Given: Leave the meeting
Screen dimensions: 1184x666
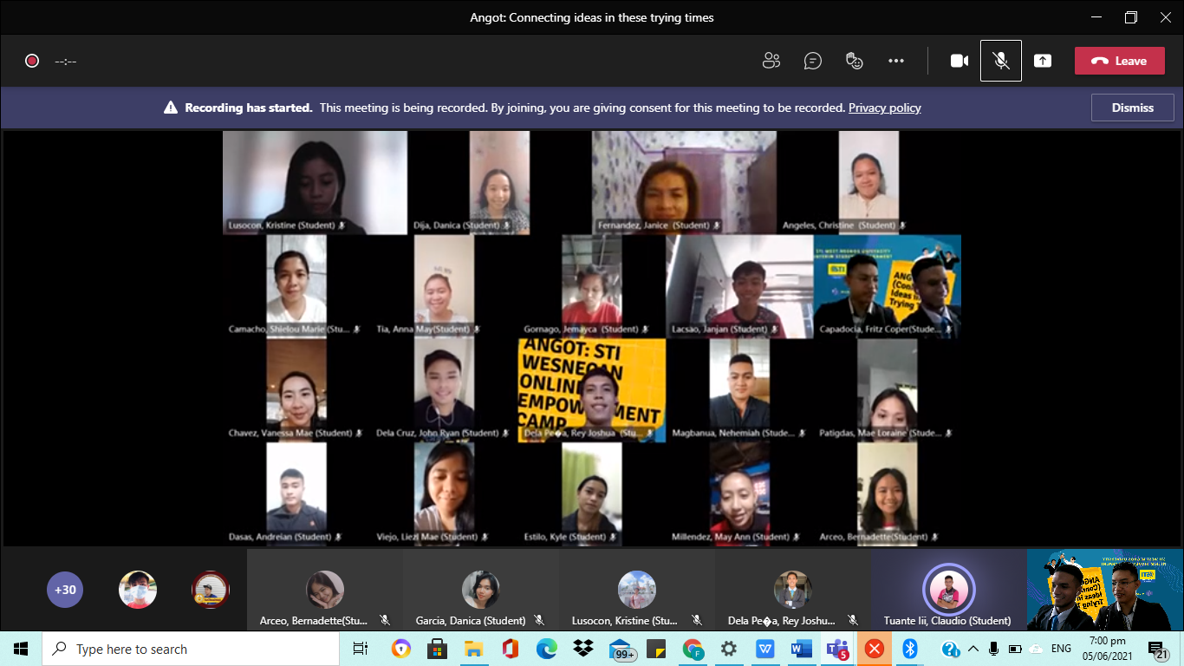Looking at the screenshot, I should pos(1119,61).
